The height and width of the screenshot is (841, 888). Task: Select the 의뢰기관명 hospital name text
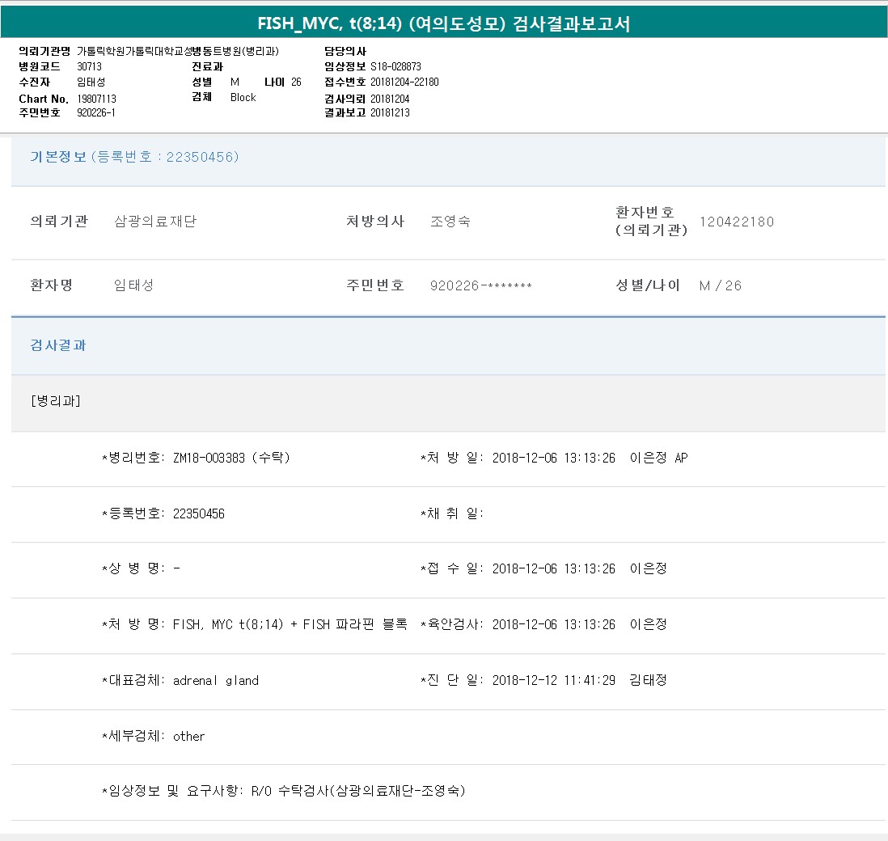(x=178, y=52)
